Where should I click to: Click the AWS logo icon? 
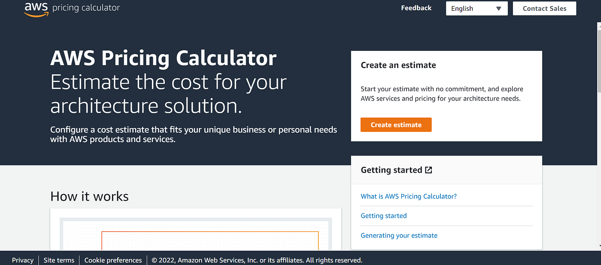36,9
